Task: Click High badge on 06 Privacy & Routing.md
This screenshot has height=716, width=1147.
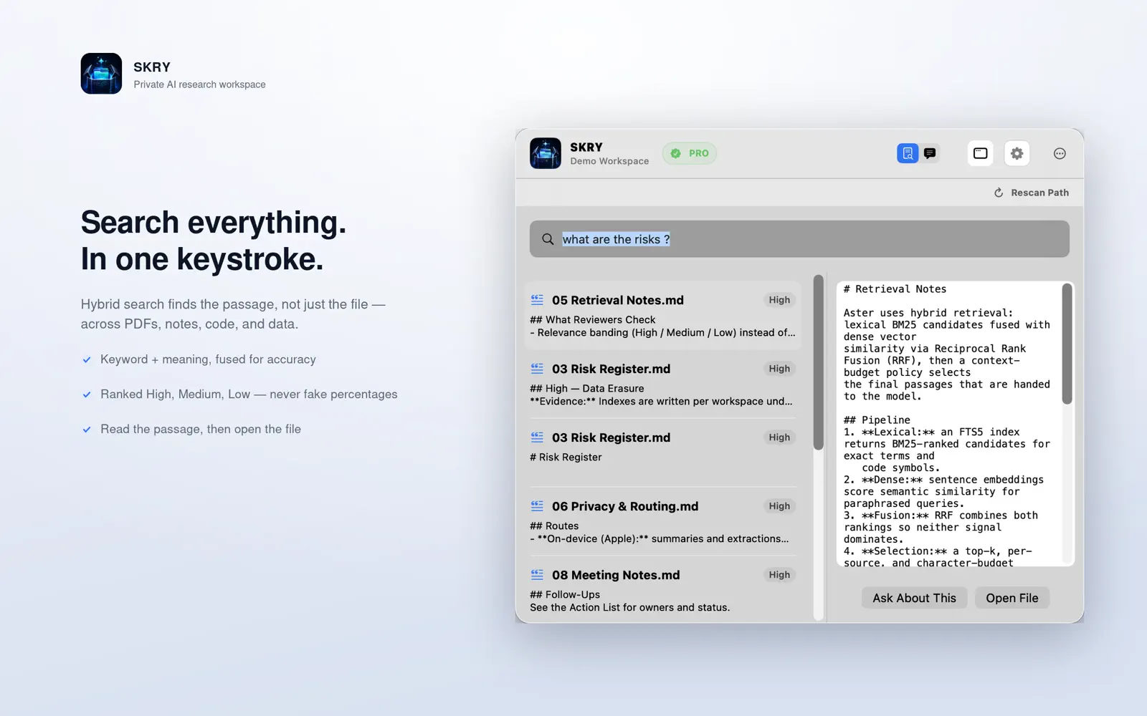Action: 779,506
